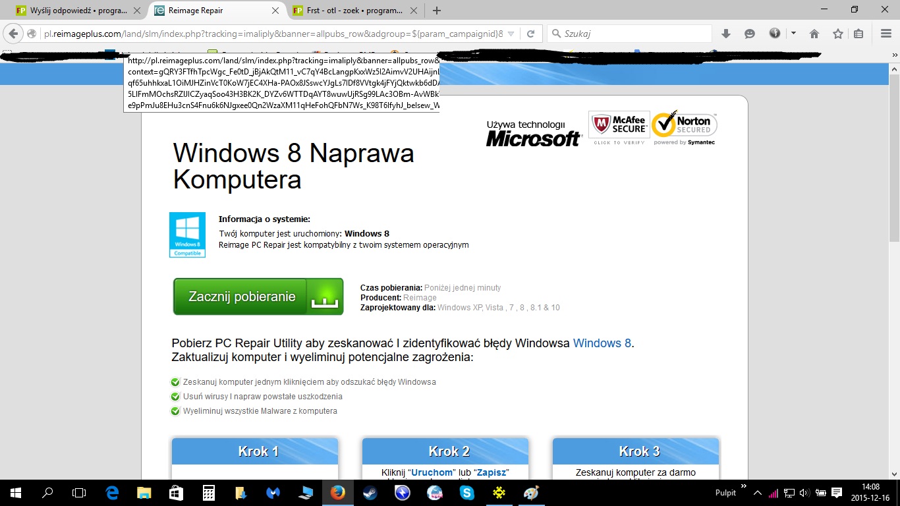Go back to the previous page
This screenshot has height=506, width=900.
(x=13, y=34)
